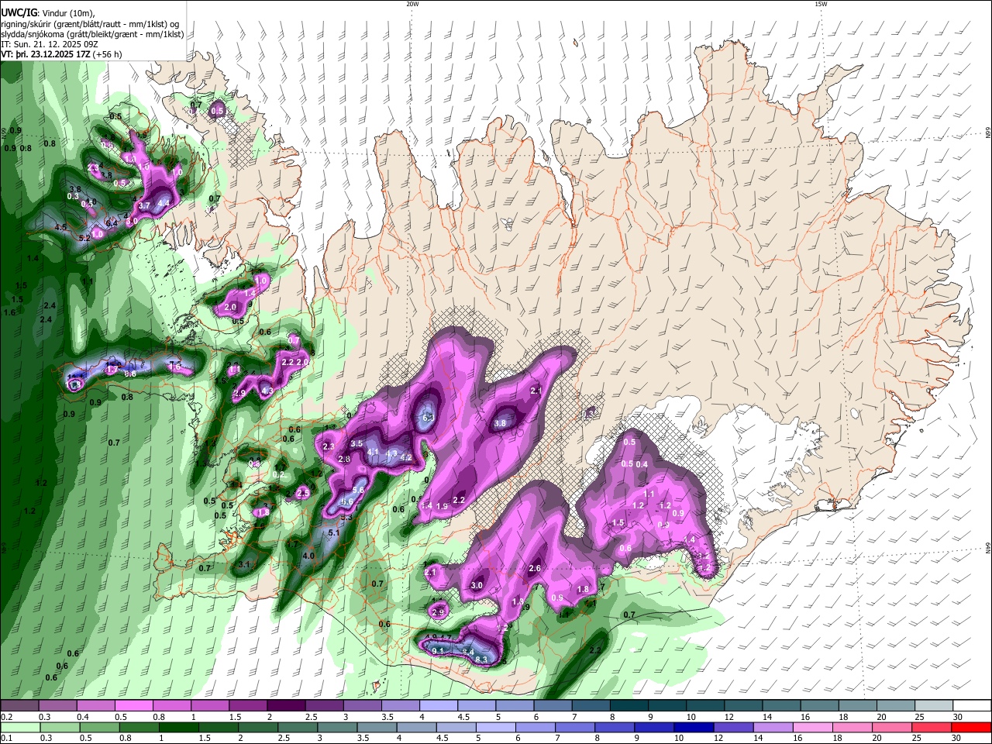This screenshot has width=992, height=744.
Task: Click the 8.3 value on south coast
Action: [481, 660]
